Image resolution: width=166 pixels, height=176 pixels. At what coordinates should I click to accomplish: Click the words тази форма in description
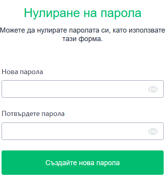tap(82, 39)
